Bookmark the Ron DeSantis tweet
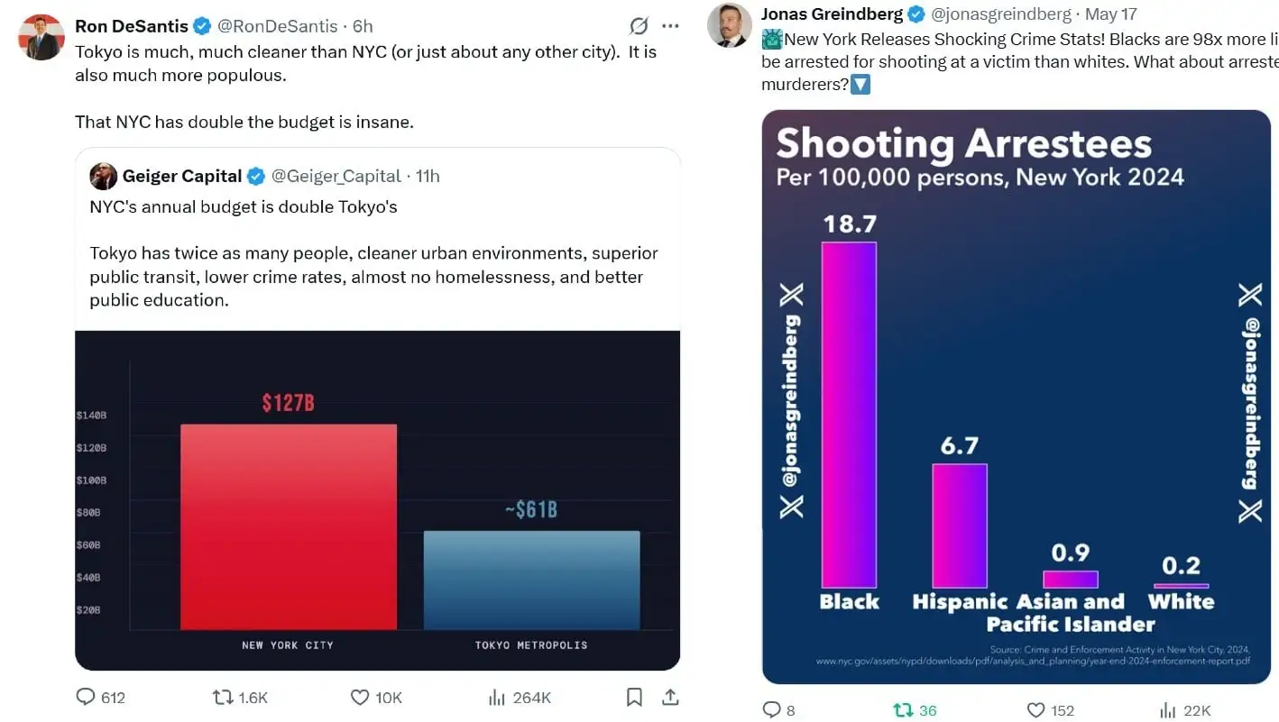Image resolution: width=1279 pixels, height=722 pixels. (x=634, y=697)
